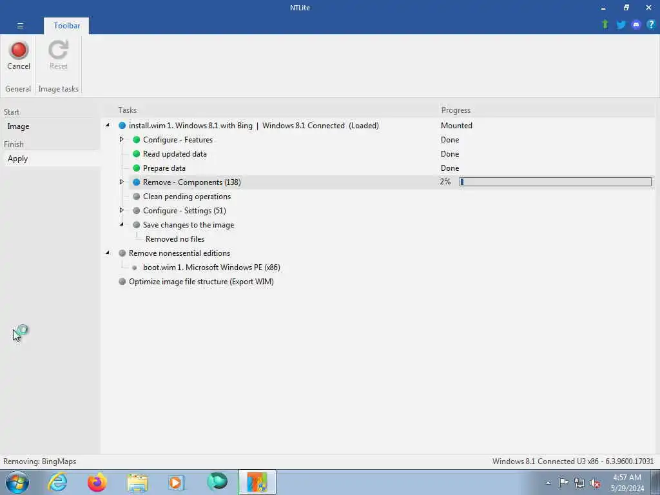The image size is (660, 495).
Task: Click green status dot of Prepare data
Action: [x=137, y=168]
